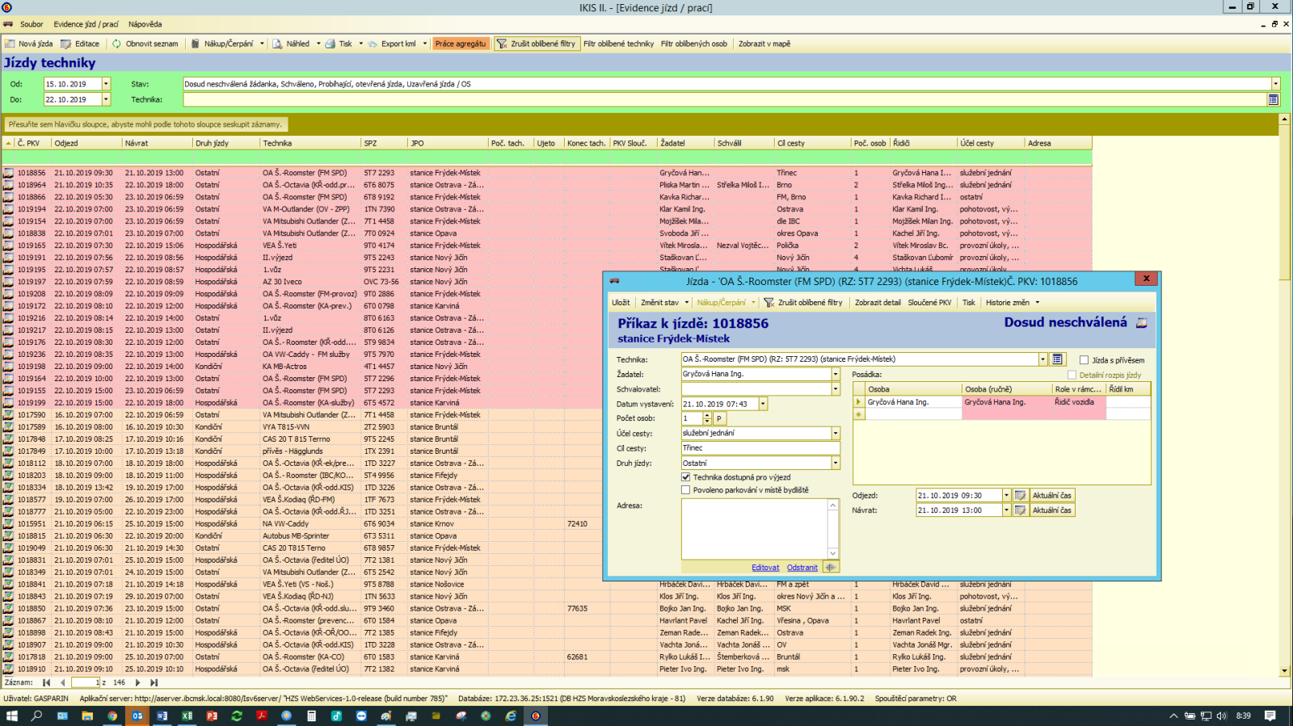Open the Druh jízdy dropdown
Viewport: 1293px width, 726px height.
[x=836, y=464]
